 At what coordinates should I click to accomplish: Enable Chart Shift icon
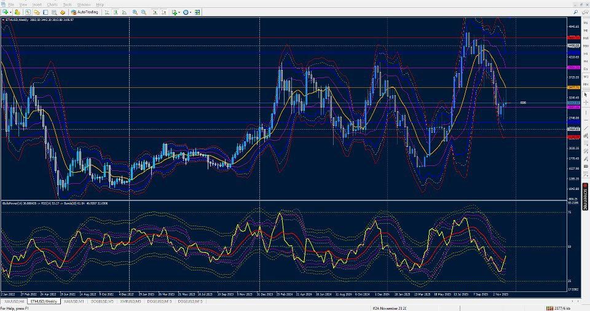pos(163,12)
